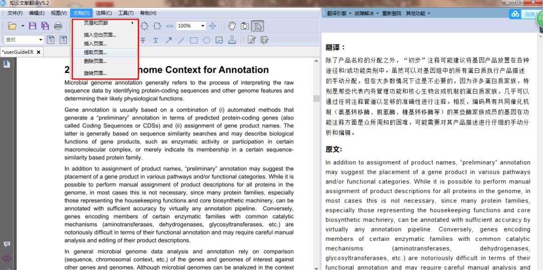Click the blue cloud upload icon
The width and height of the screenshot is (543, 270).
515,14
